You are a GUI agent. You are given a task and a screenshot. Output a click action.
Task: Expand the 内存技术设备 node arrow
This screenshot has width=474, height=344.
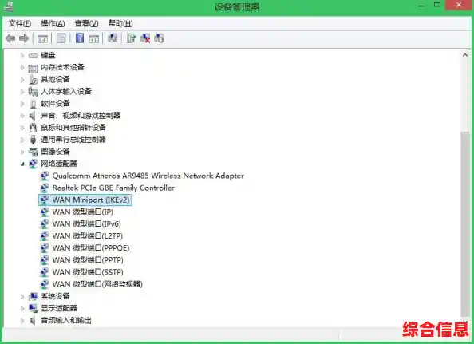(22, 67)
